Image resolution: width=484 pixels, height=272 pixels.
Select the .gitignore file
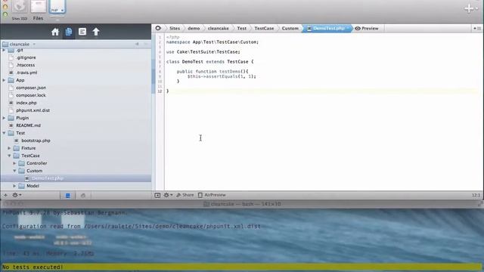coord(26,57)
